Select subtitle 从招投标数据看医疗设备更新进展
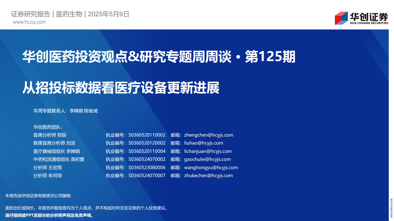The height and width of the screenshot is (221, 394). click(121, 88)
